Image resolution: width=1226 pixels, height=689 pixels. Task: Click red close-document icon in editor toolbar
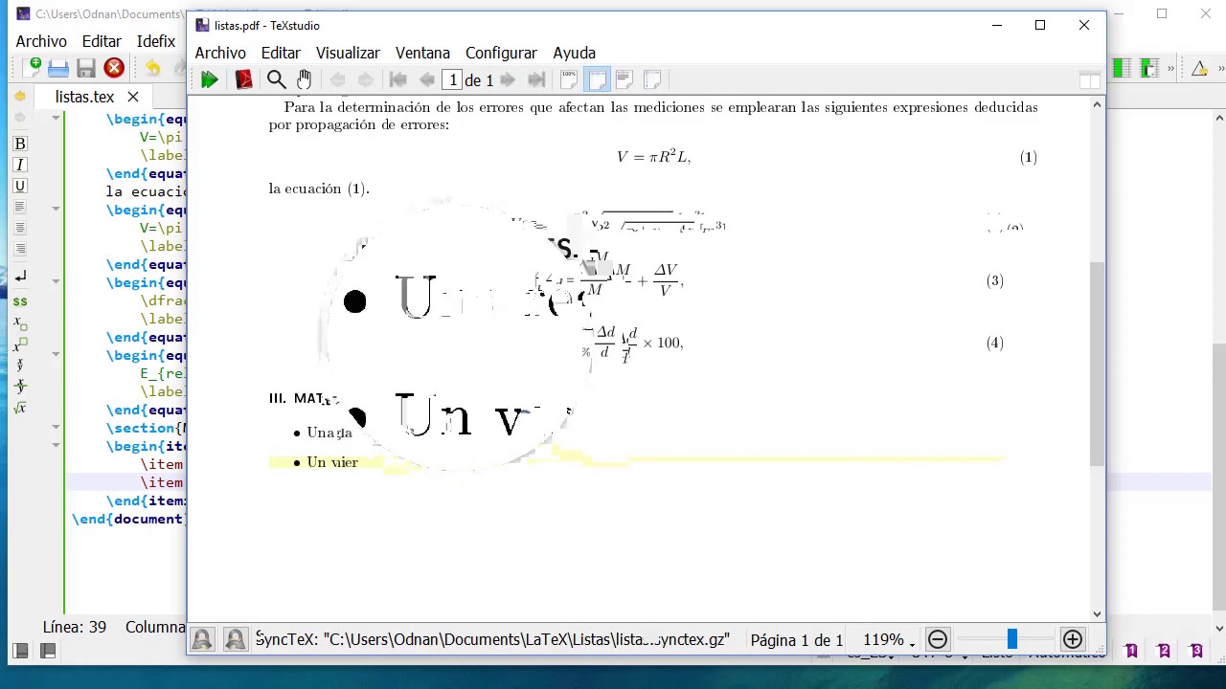[114, 68]
